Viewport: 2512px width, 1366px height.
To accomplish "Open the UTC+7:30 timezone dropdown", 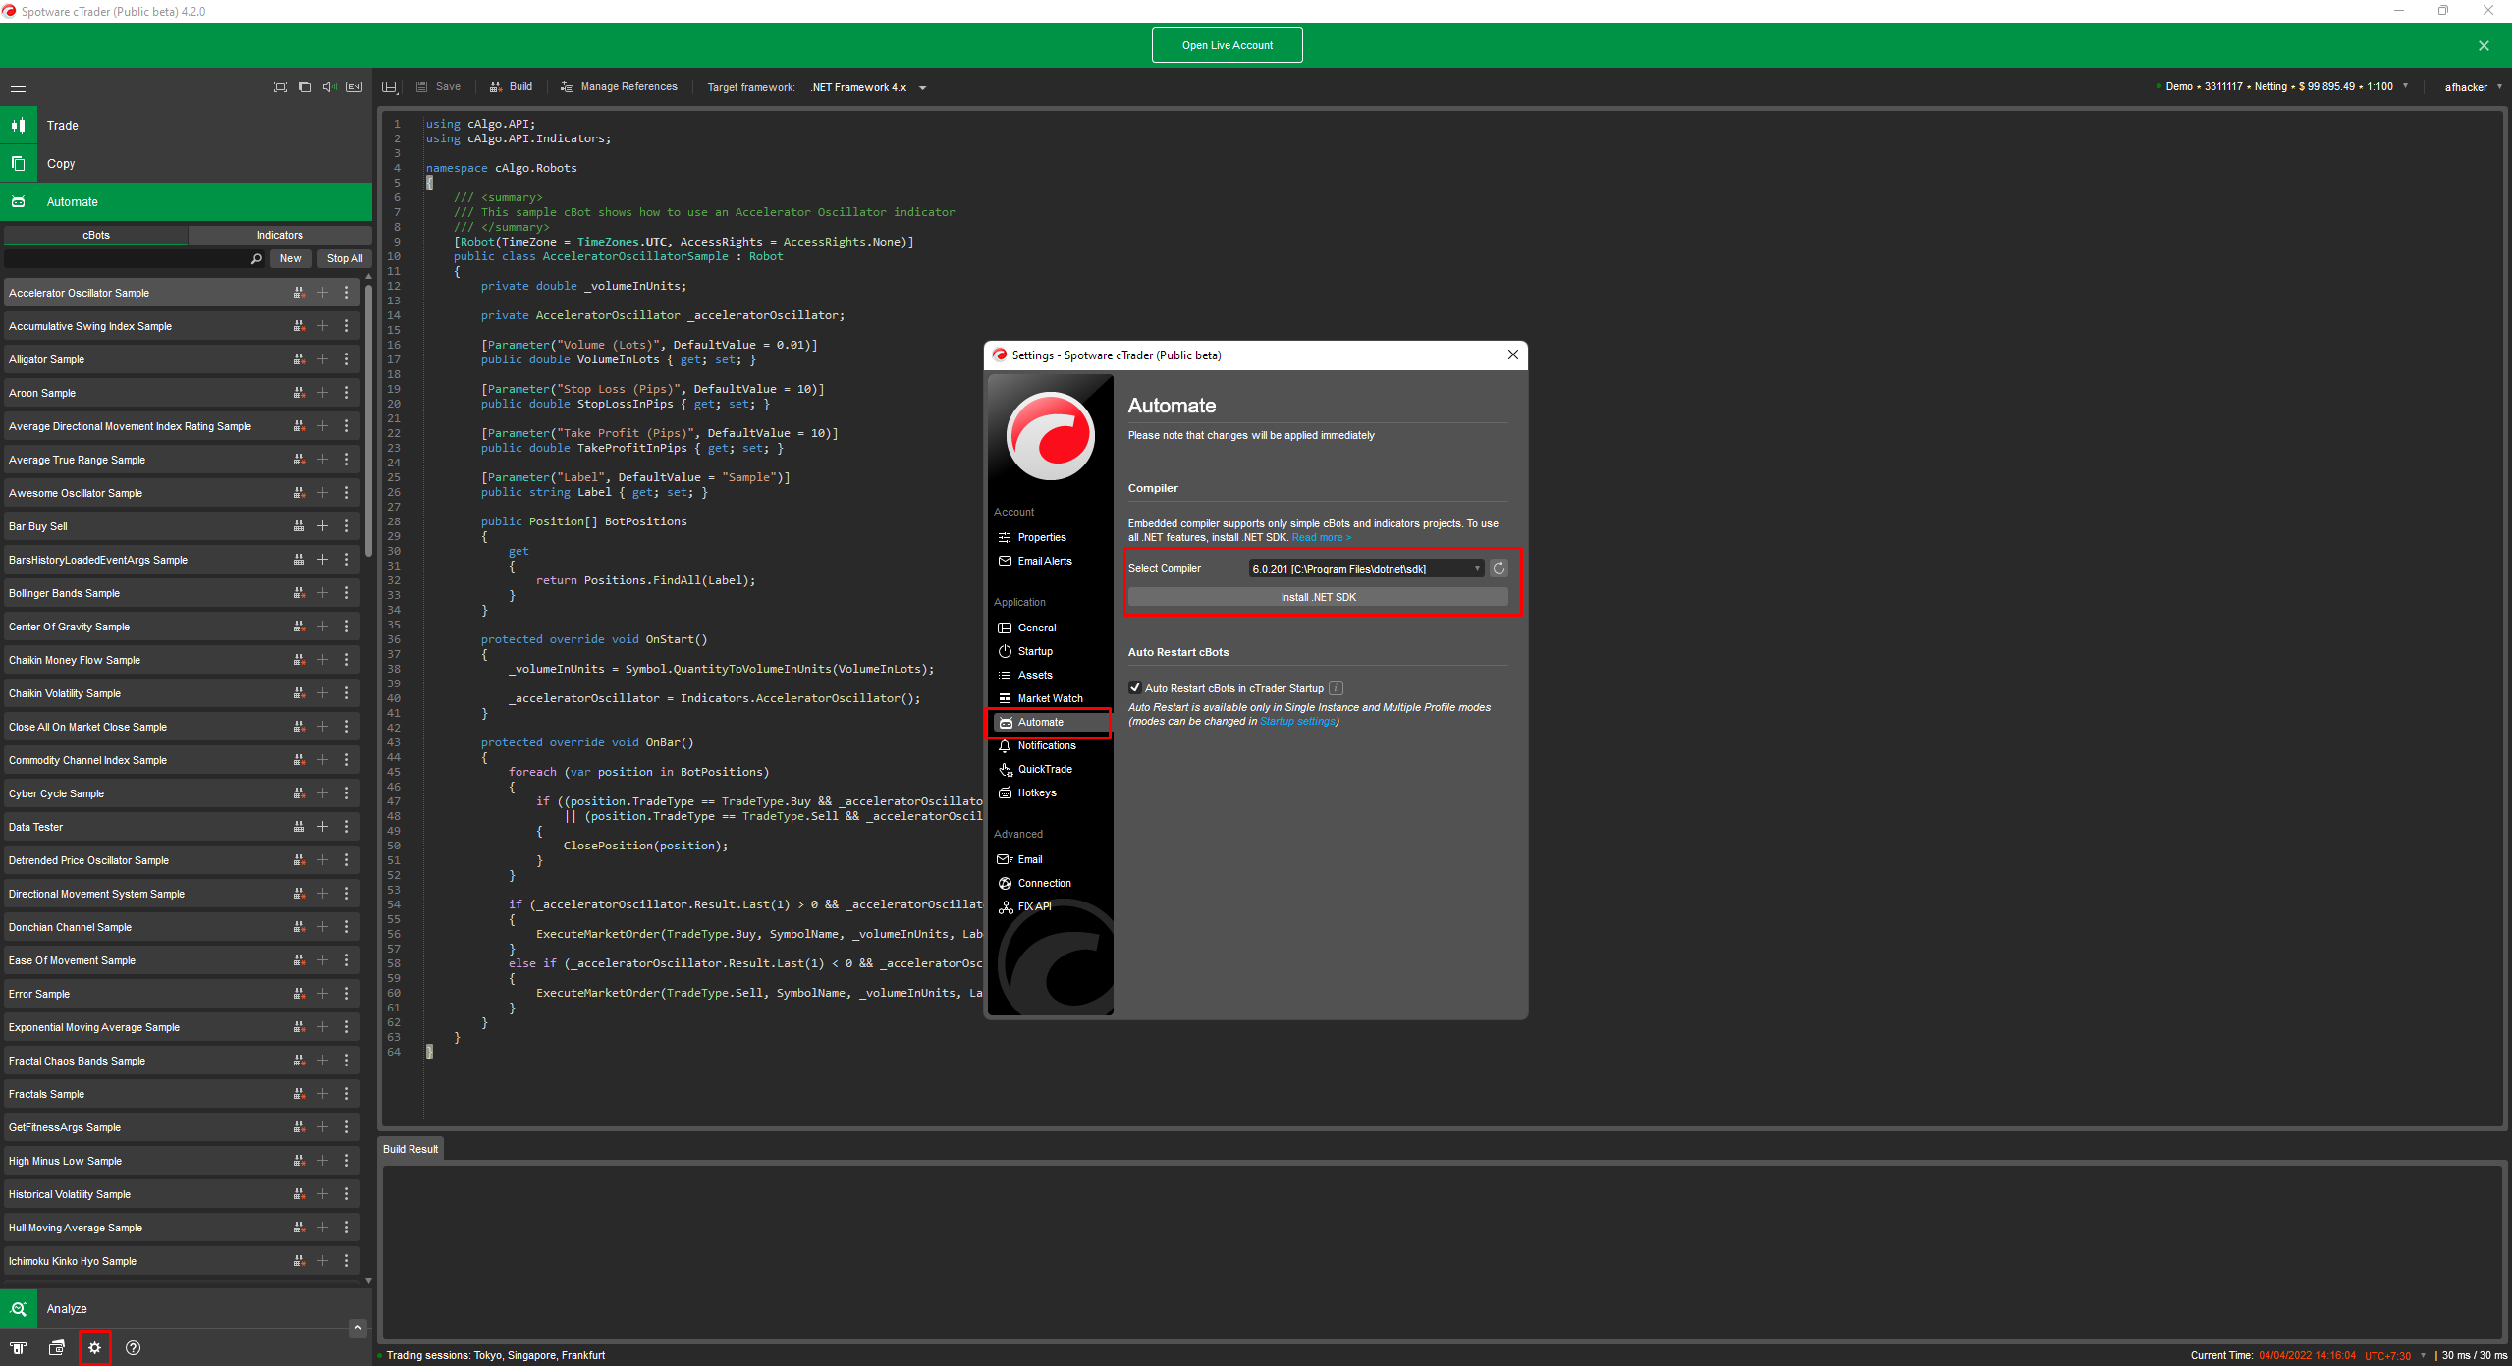I will point(2394,1356).
